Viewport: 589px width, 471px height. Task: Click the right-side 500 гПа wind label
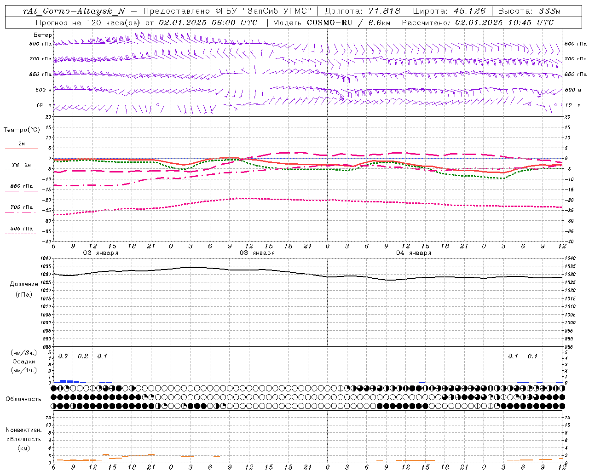(576, 44)
